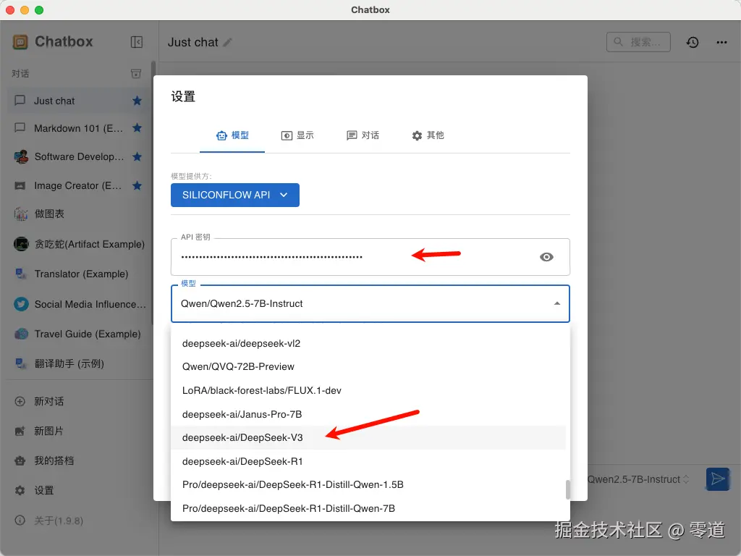Click the Image Creator avatar icon

(20, 185)
